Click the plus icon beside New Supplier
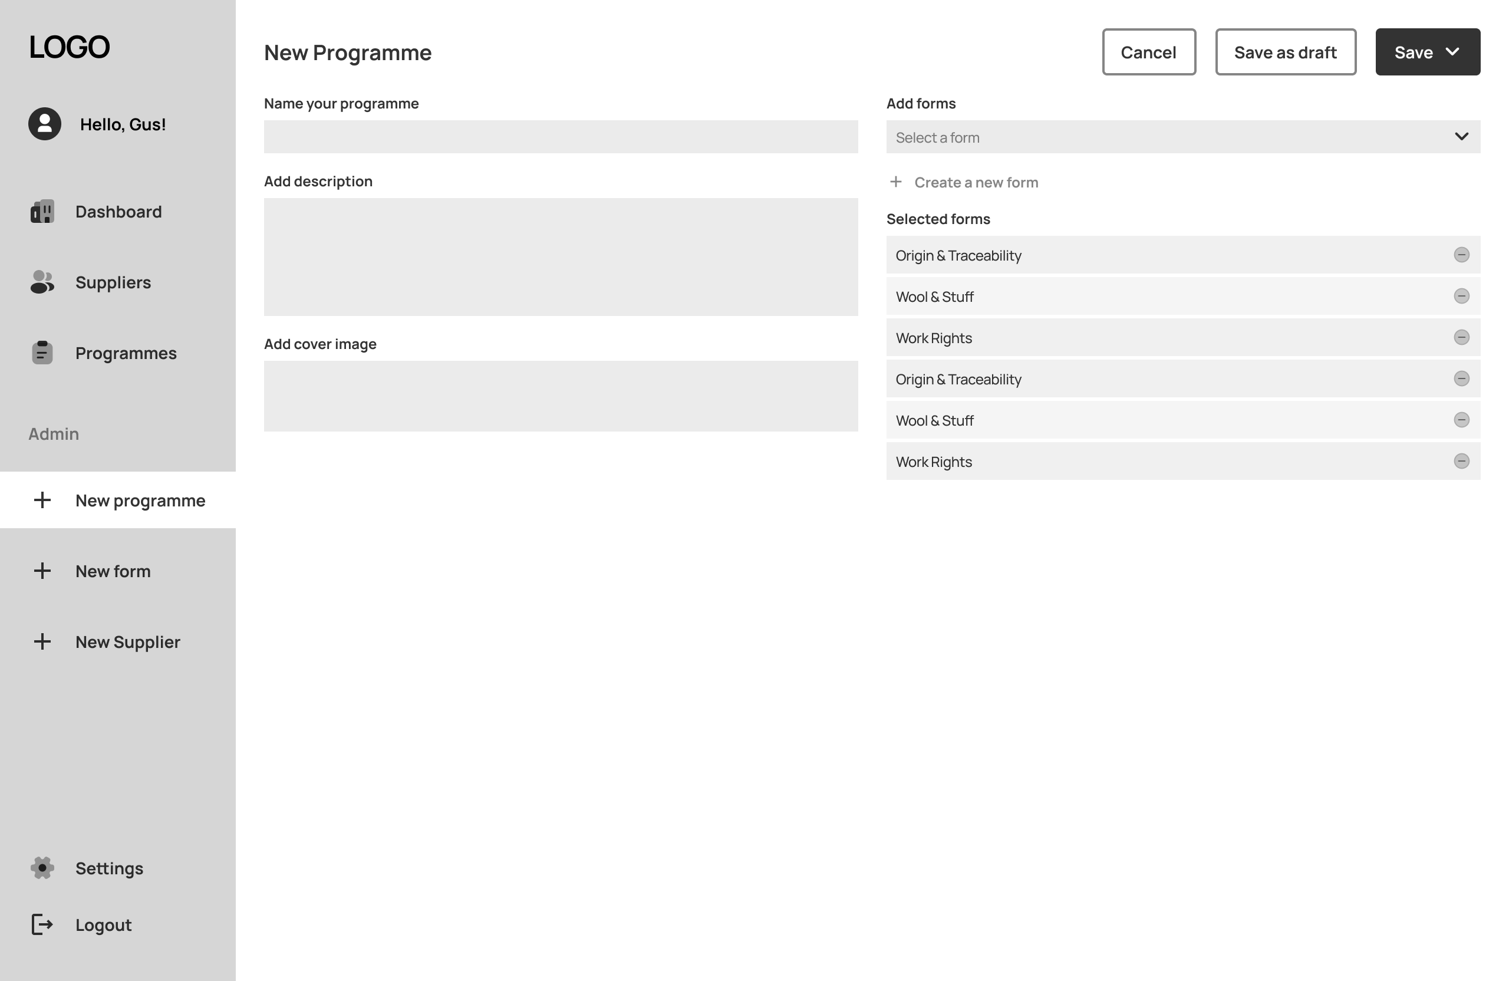The image size is (1509, 981). tap(42, 641)
